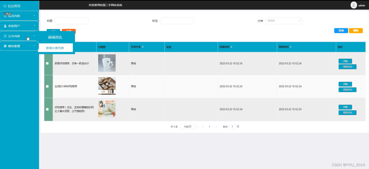The width and height of the screenshot is (369, 169).
Task: Click the admin username text
Action: (x=362, y=5)
